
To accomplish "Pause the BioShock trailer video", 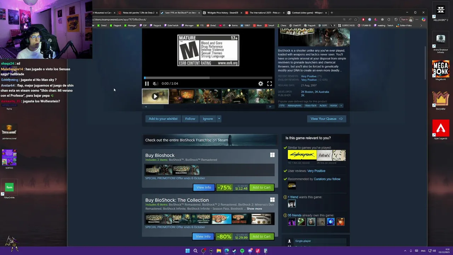I will 147,84.
